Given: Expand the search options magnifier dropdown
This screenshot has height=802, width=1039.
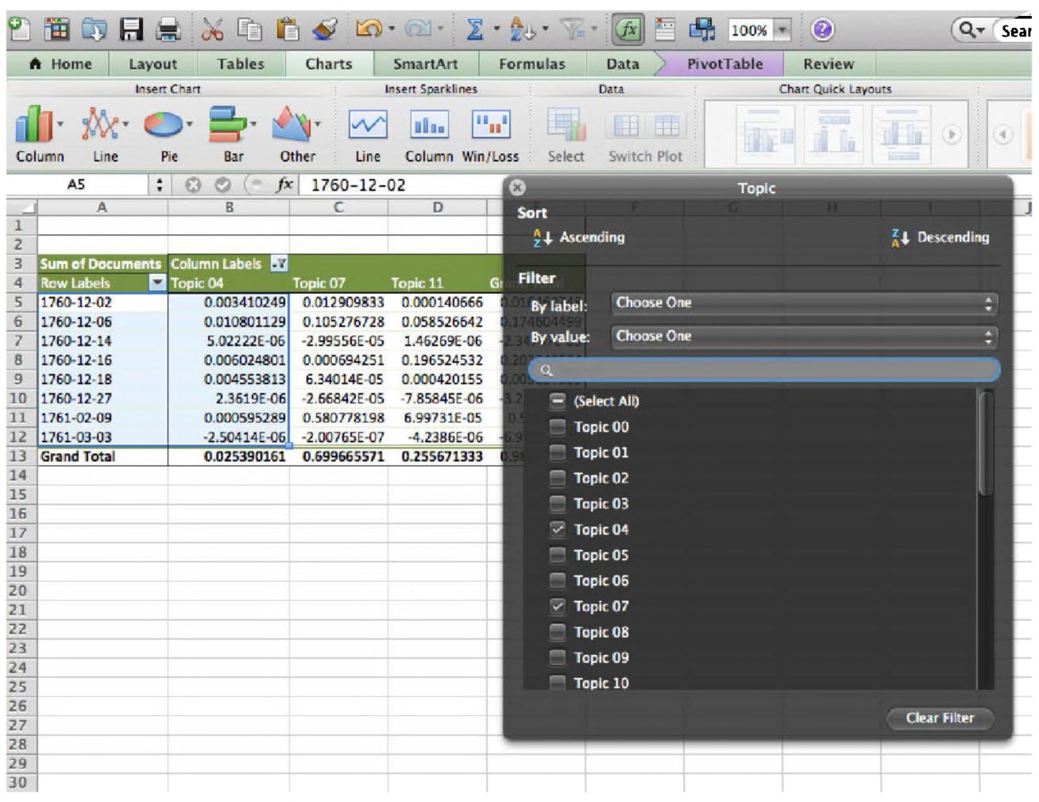Looking at the screenshot, I should tap(970, 30).
